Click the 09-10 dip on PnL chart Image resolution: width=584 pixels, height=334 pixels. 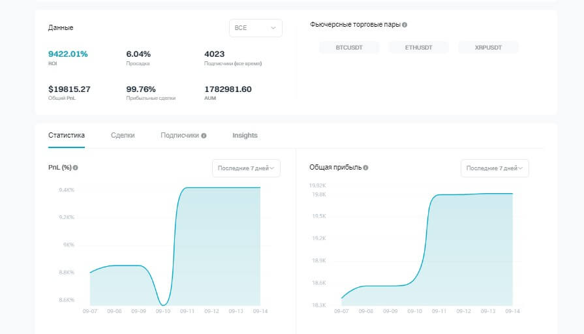tap(162, 305)
